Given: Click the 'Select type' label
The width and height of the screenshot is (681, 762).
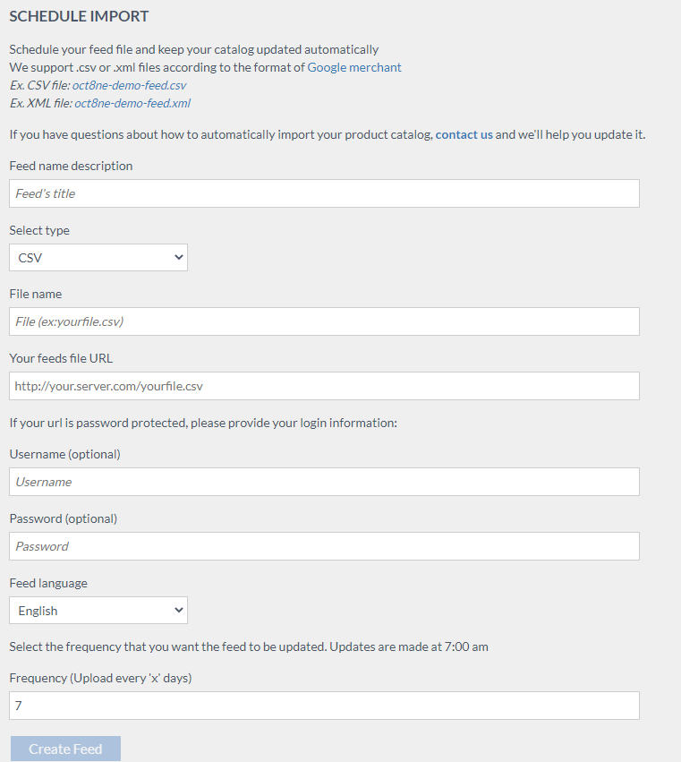Looking at the screenshot, I should (x=39, y=230).
